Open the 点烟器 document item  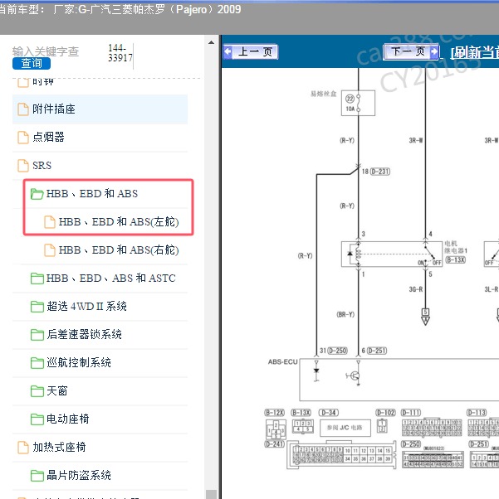coord(100,137)
